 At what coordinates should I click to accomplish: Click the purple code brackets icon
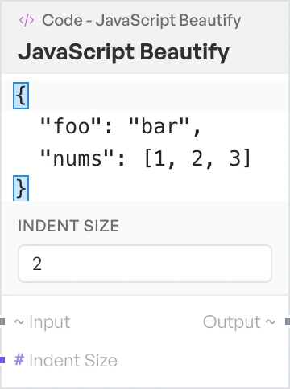coord(27,20)
